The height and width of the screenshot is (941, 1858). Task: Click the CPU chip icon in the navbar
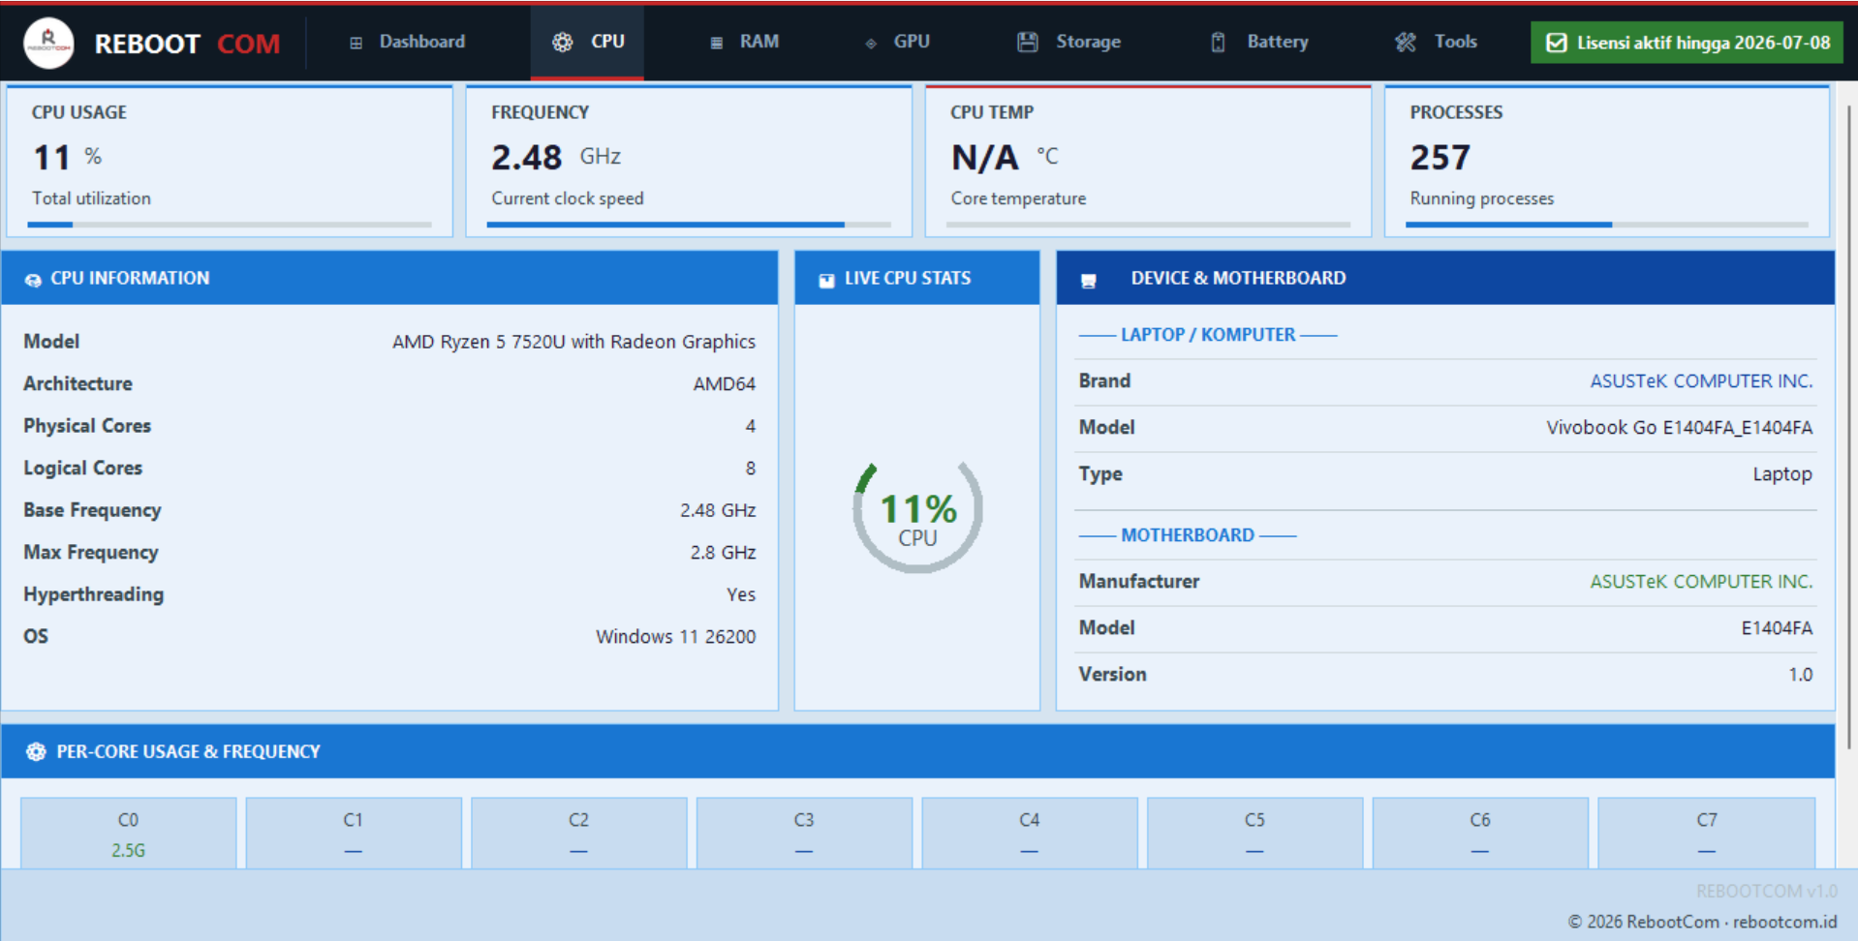562,42
